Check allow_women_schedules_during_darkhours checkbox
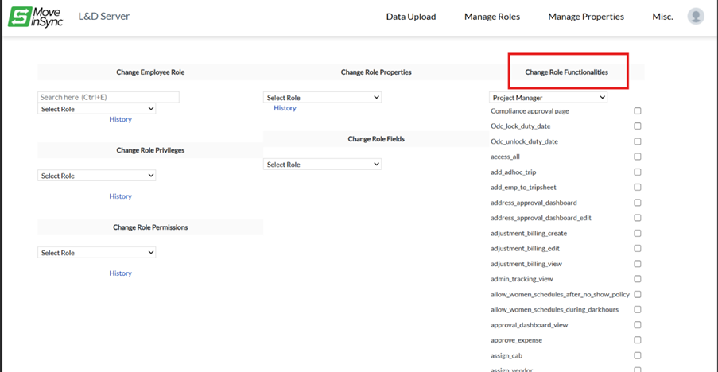 pos(638,309)
